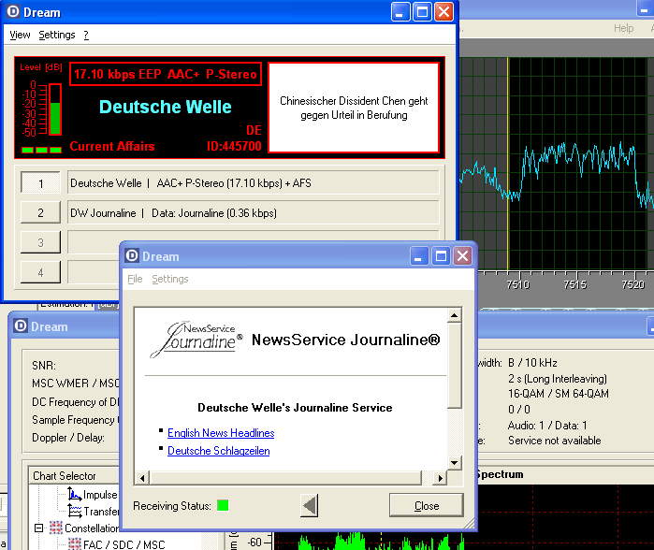
Task: Click the yellow frequency marker line in spectrum
Action: click(x=508, y=164)
